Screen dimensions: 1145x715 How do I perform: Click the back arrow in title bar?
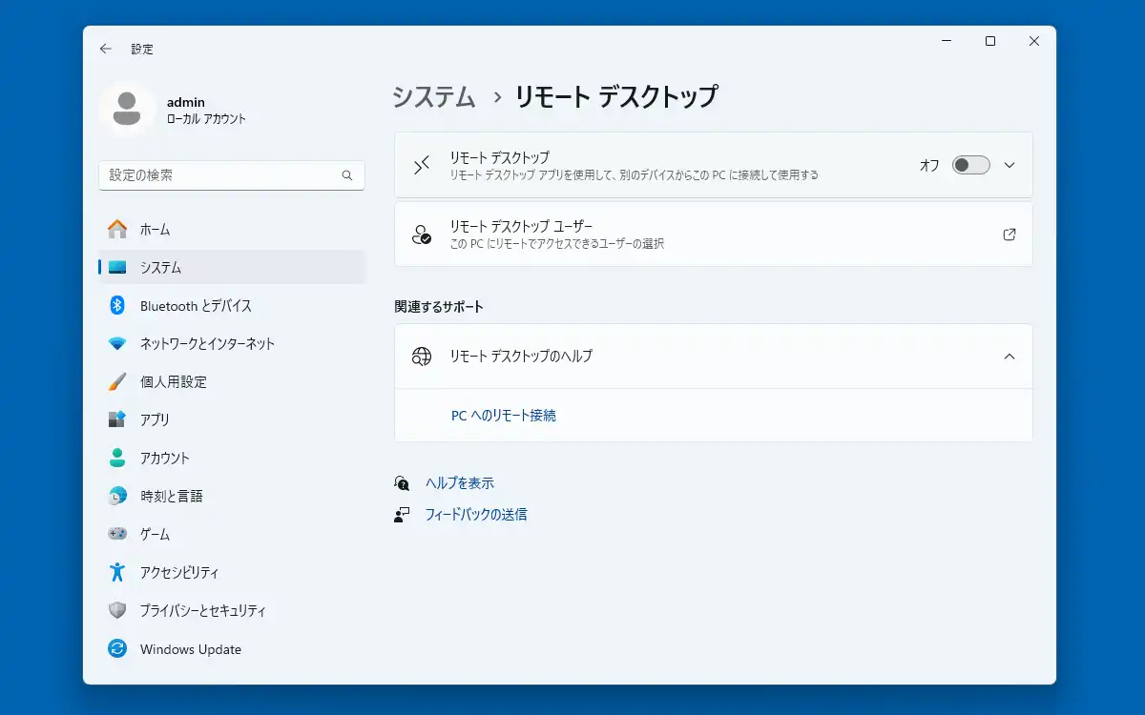coord(105,49)
